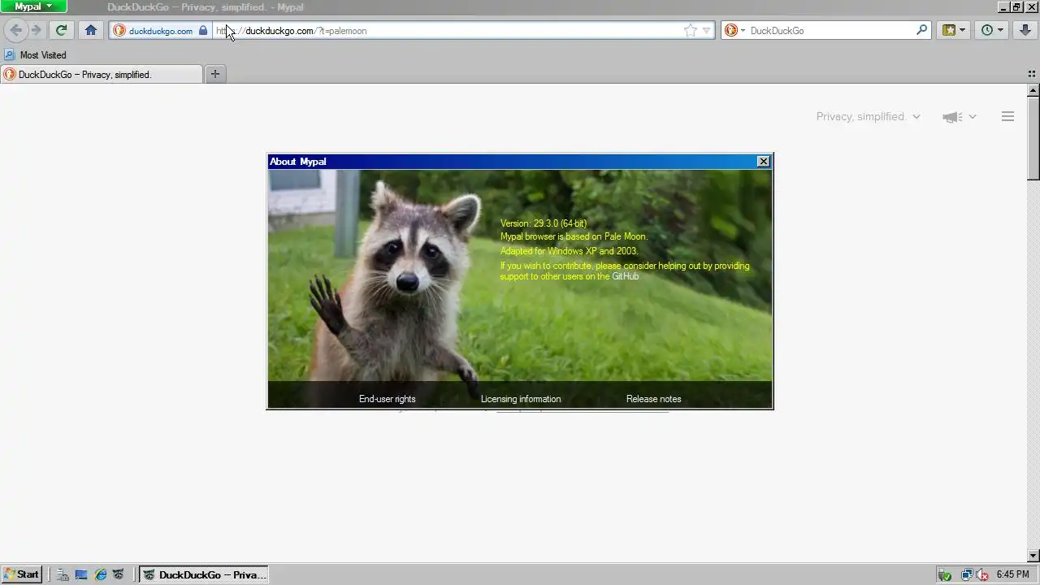
Task: Bookmark this page with the star
Action: click(691, 31)
